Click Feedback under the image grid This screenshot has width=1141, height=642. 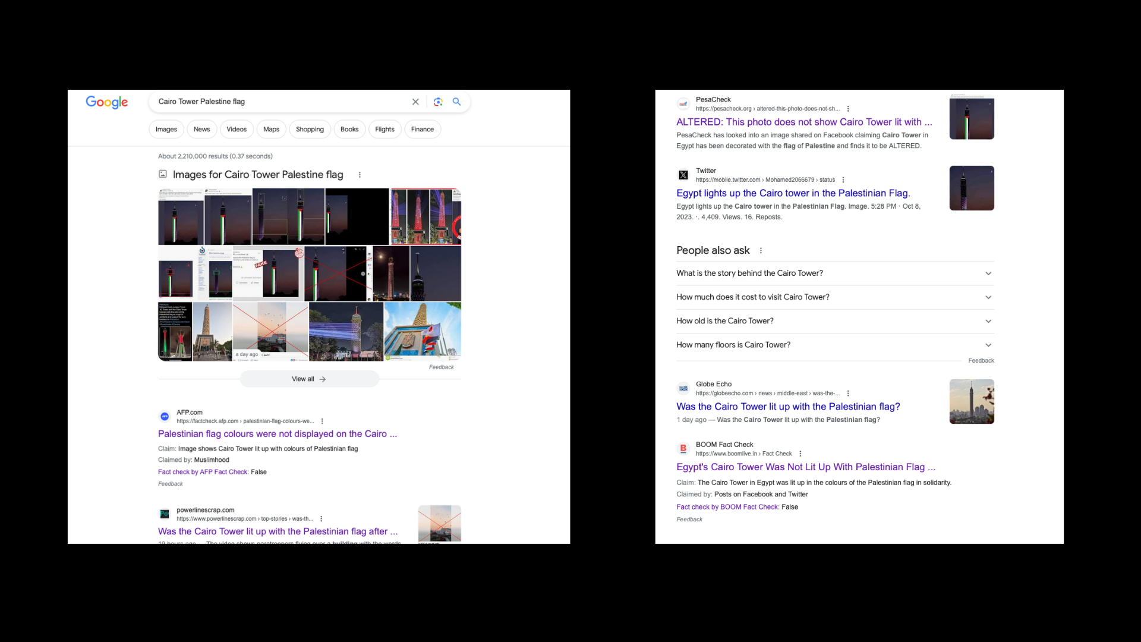(442, 367)
